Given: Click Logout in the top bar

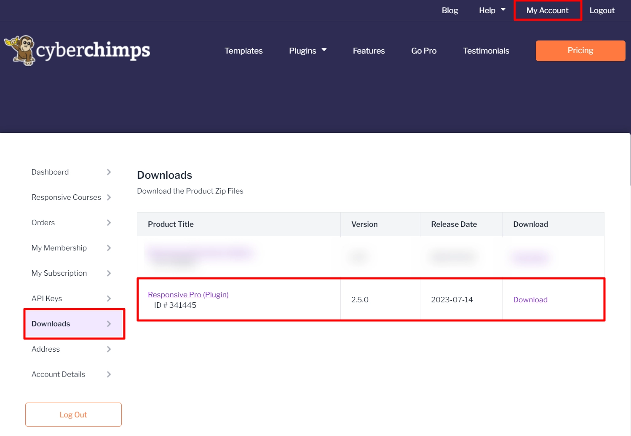Looking at the screenshot, I should coord(602,10).
